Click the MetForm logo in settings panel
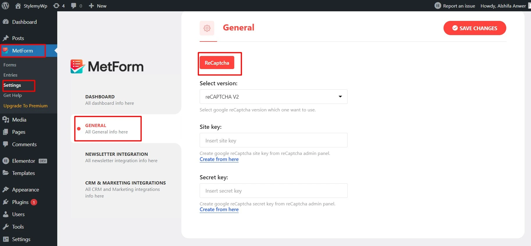 click(107, 66)
